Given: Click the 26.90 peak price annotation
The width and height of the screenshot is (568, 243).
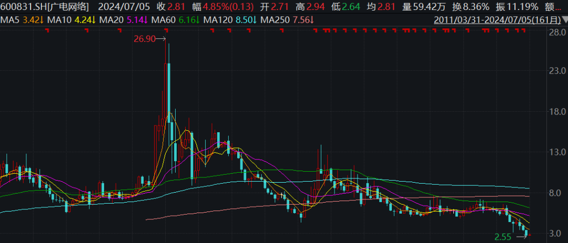Looking at the screenshot, I should click(x=144, y=39).
